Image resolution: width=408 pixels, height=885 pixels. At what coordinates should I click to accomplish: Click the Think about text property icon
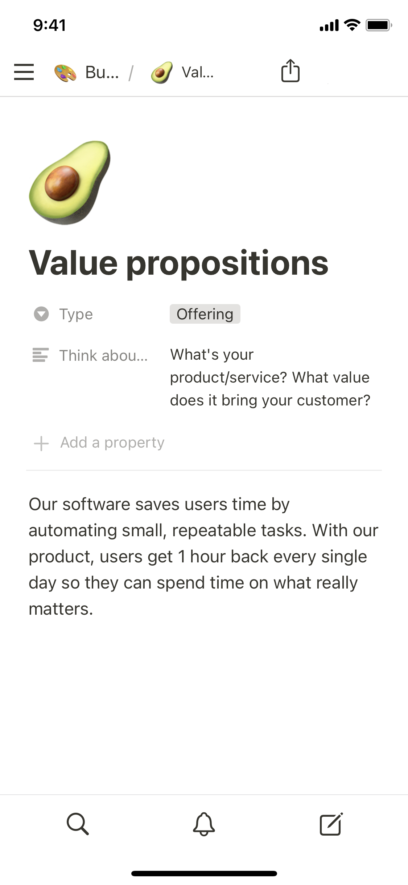[41, 355]
